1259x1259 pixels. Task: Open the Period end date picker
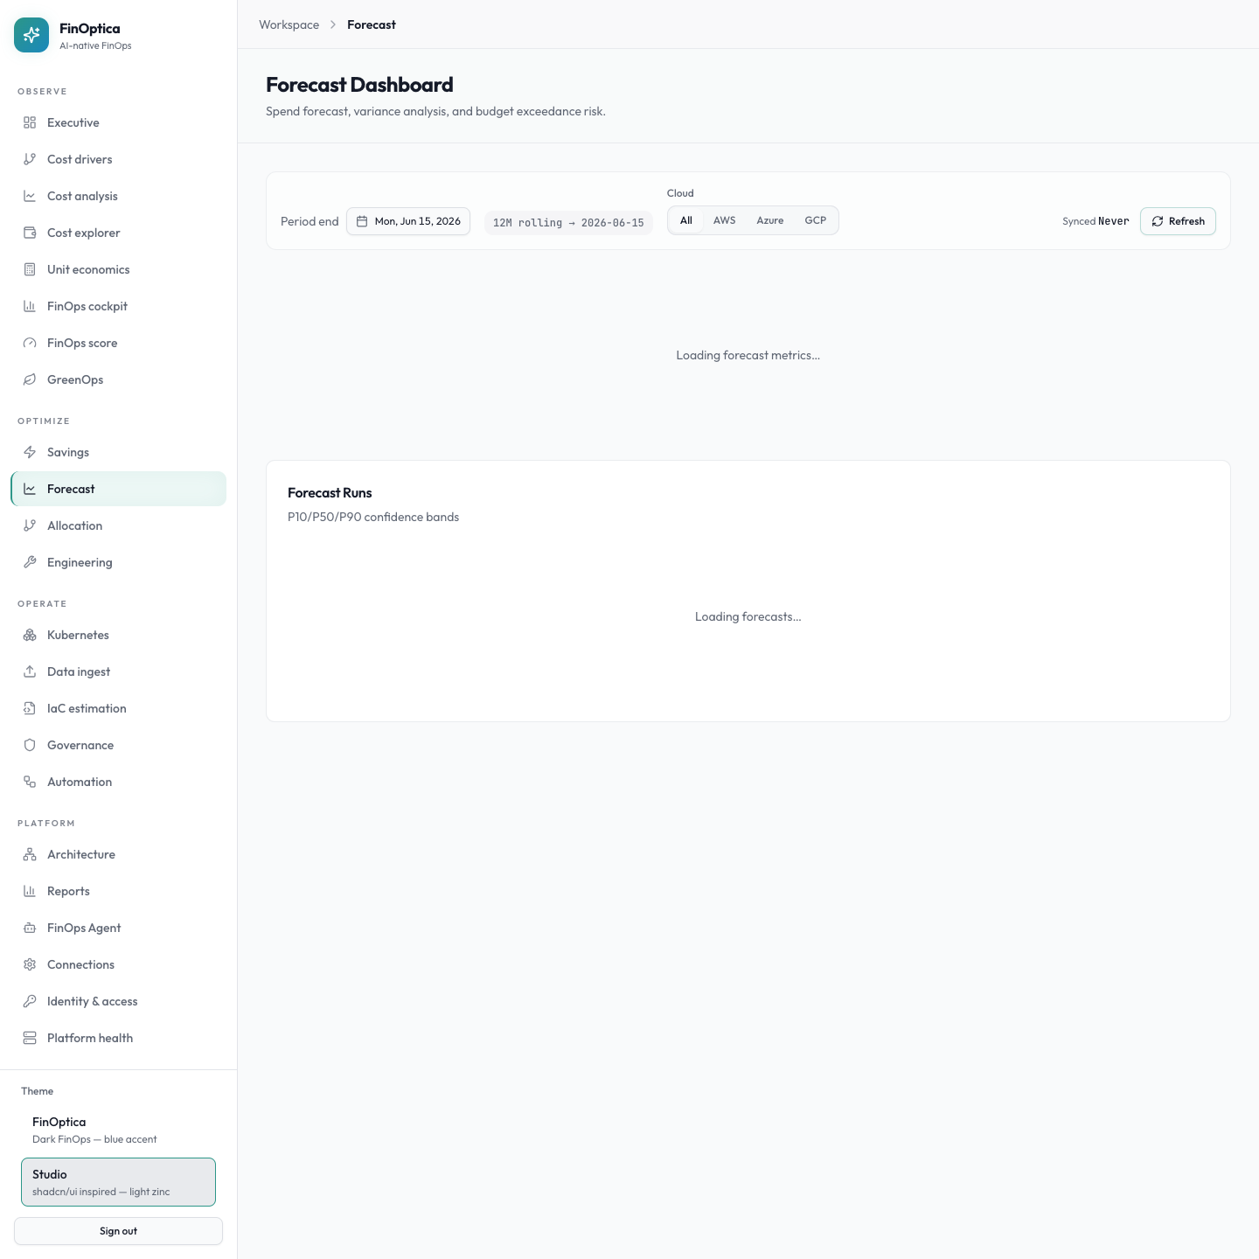(x=408, y=221)
